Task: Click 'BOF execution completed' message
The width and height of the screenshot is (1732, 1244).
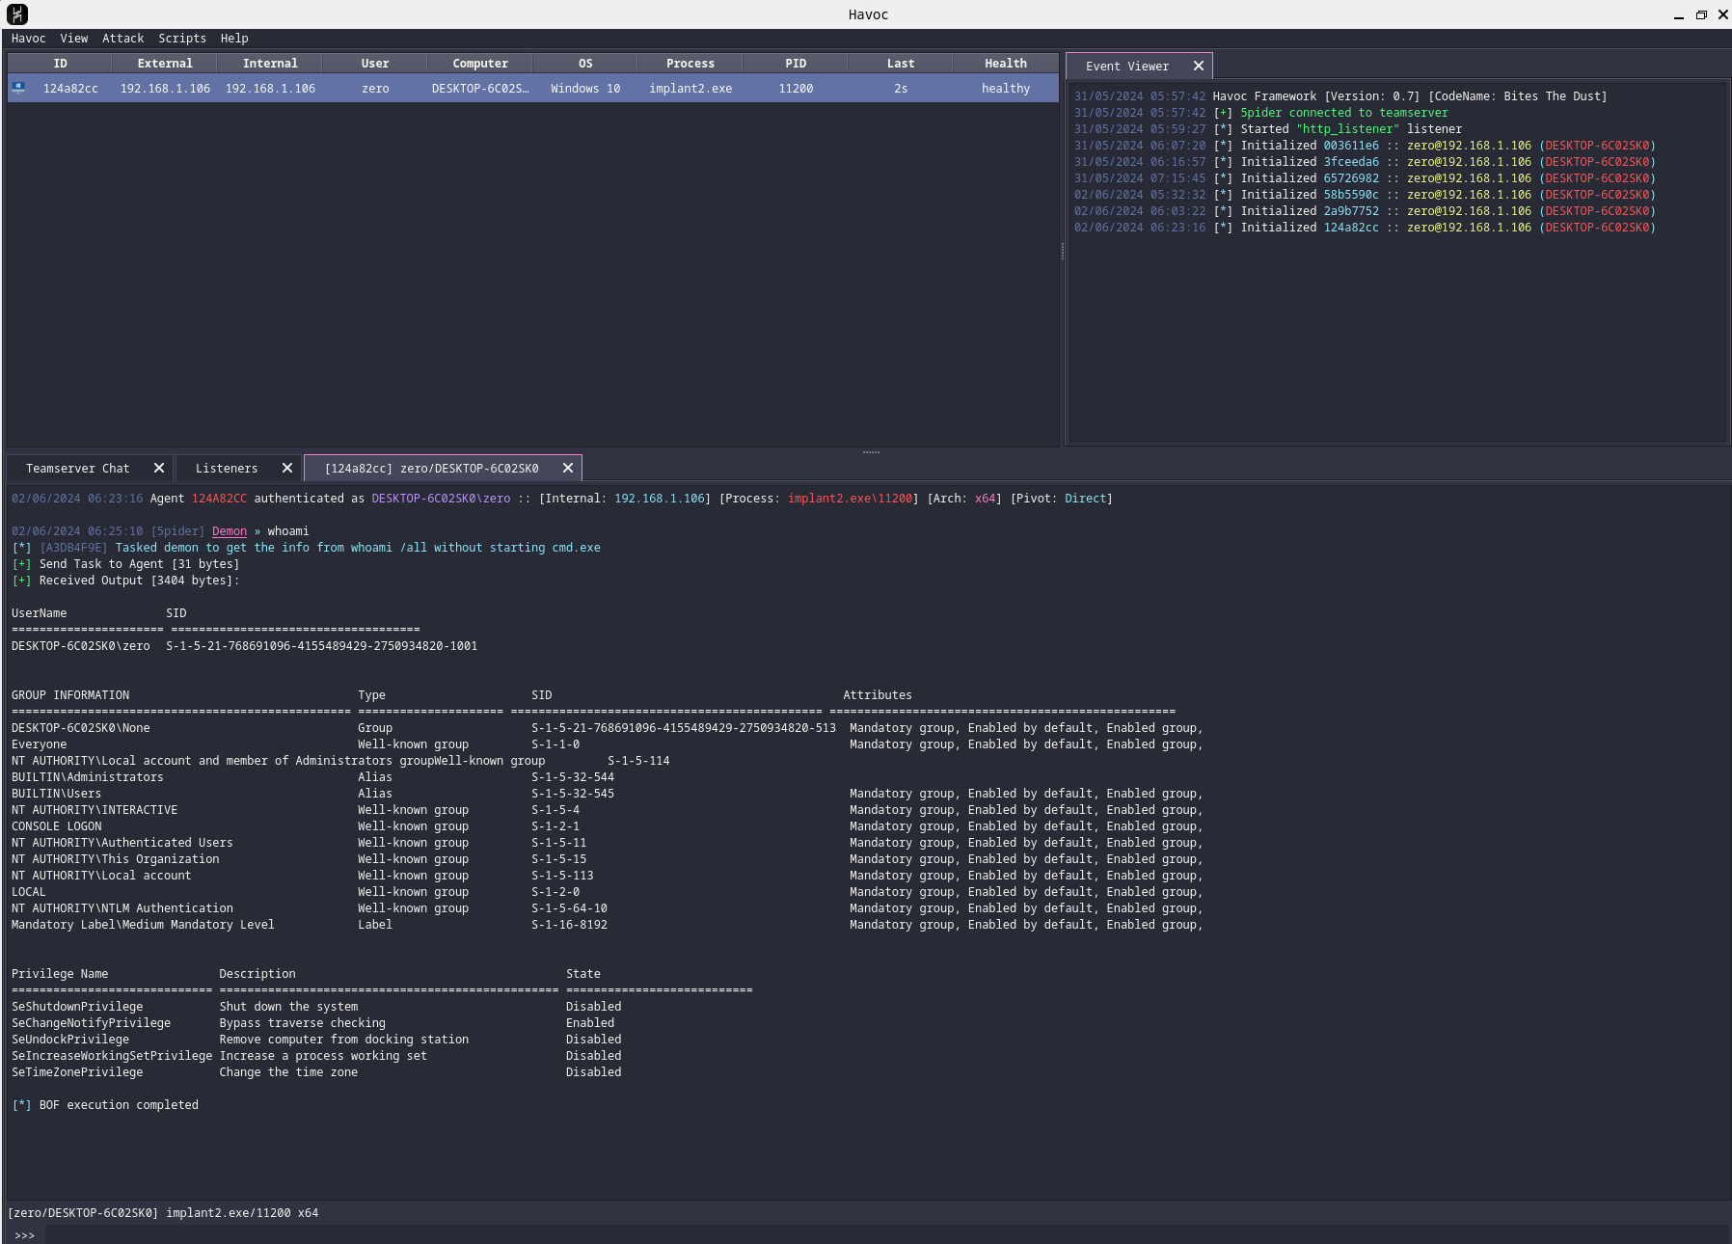Action: [119, 1105]
